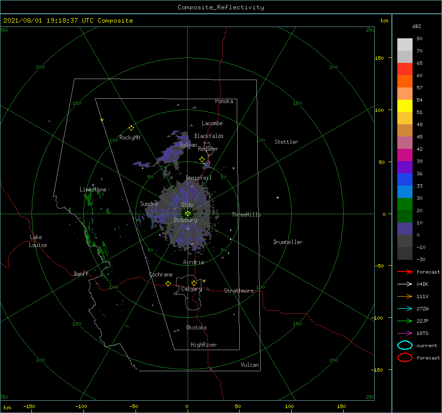Viewport: 442px width, 413px height.
Task: Pick the green 20-30 dBZ swatch
Action: coord(405,204)
